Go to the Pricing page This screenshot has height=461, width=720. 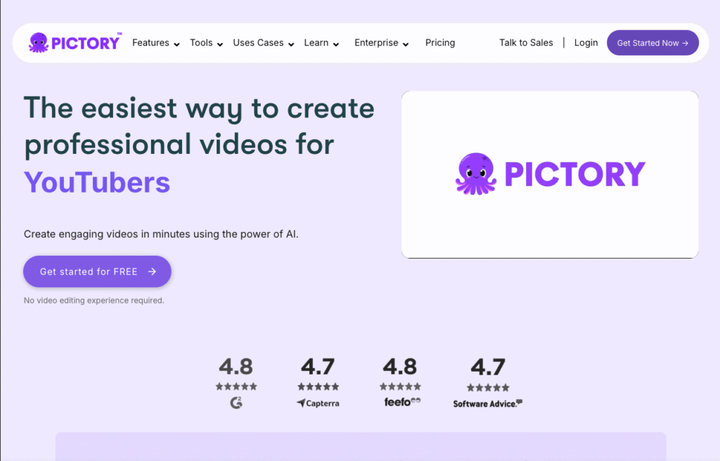(x=440, y=43)
